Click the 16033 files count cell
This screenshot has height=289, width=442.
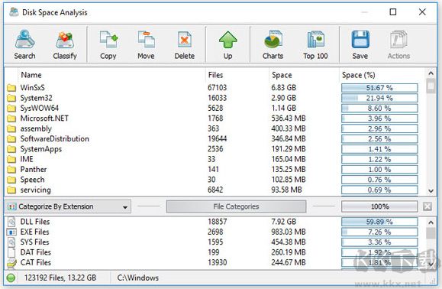(218, 98)
